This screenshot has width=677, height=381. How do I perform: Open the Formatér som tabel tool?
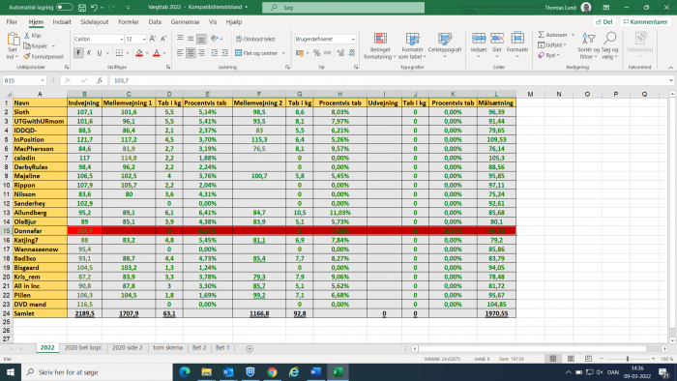coord(412,45)
